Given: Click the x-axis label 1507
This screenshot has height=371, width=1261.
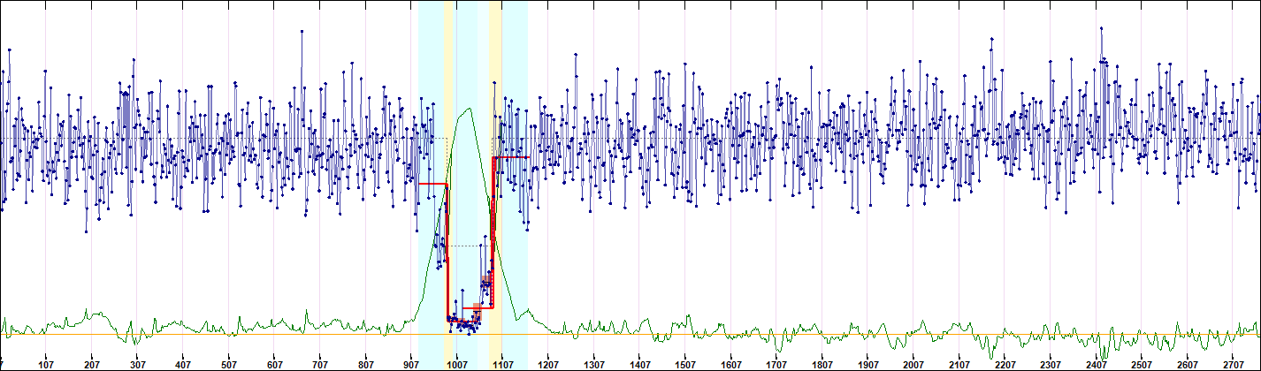Looking at the screenshot, I should point(684,364).
